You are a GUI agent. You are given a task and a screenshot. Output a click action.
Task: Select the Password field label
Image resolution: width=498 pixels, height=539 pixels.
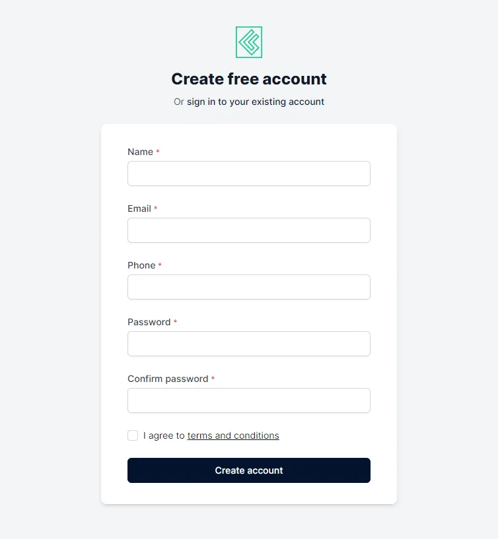click(x=148, y=321)
